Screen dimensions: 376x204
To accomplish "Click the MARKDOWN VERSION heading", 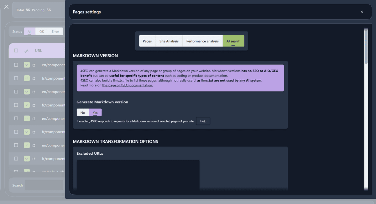I will coord(95,56).
